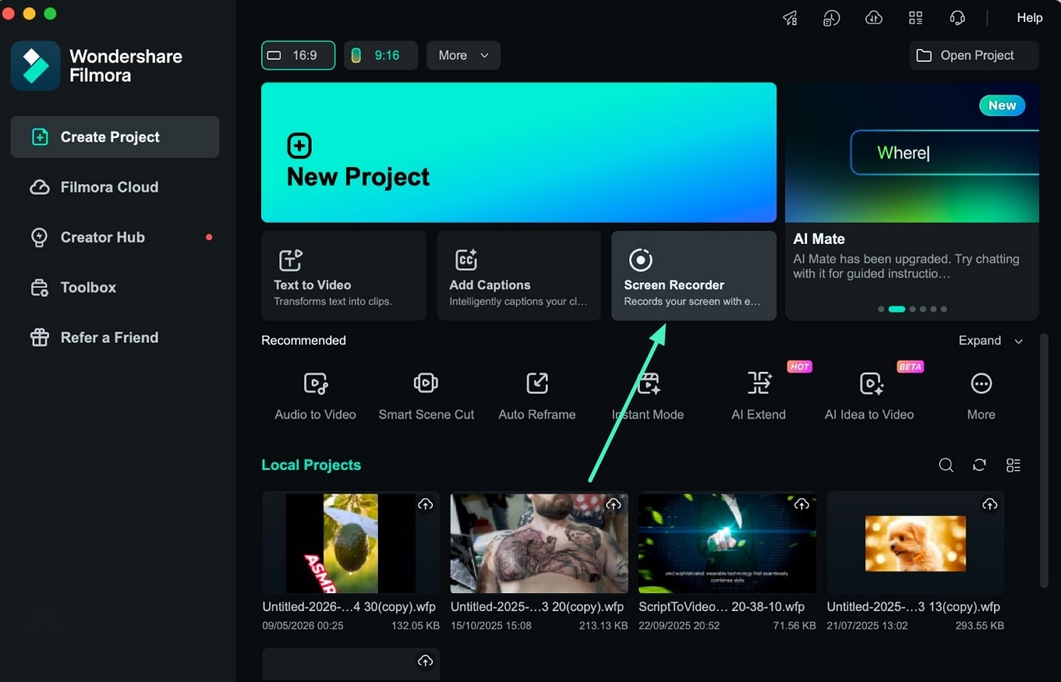Click the cloud download icon in top bar
The image size is (1061, 682).
(873, 18)
